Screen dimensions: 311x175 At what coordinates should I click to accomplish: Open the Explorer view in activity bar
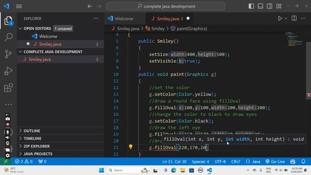[8, 20]
